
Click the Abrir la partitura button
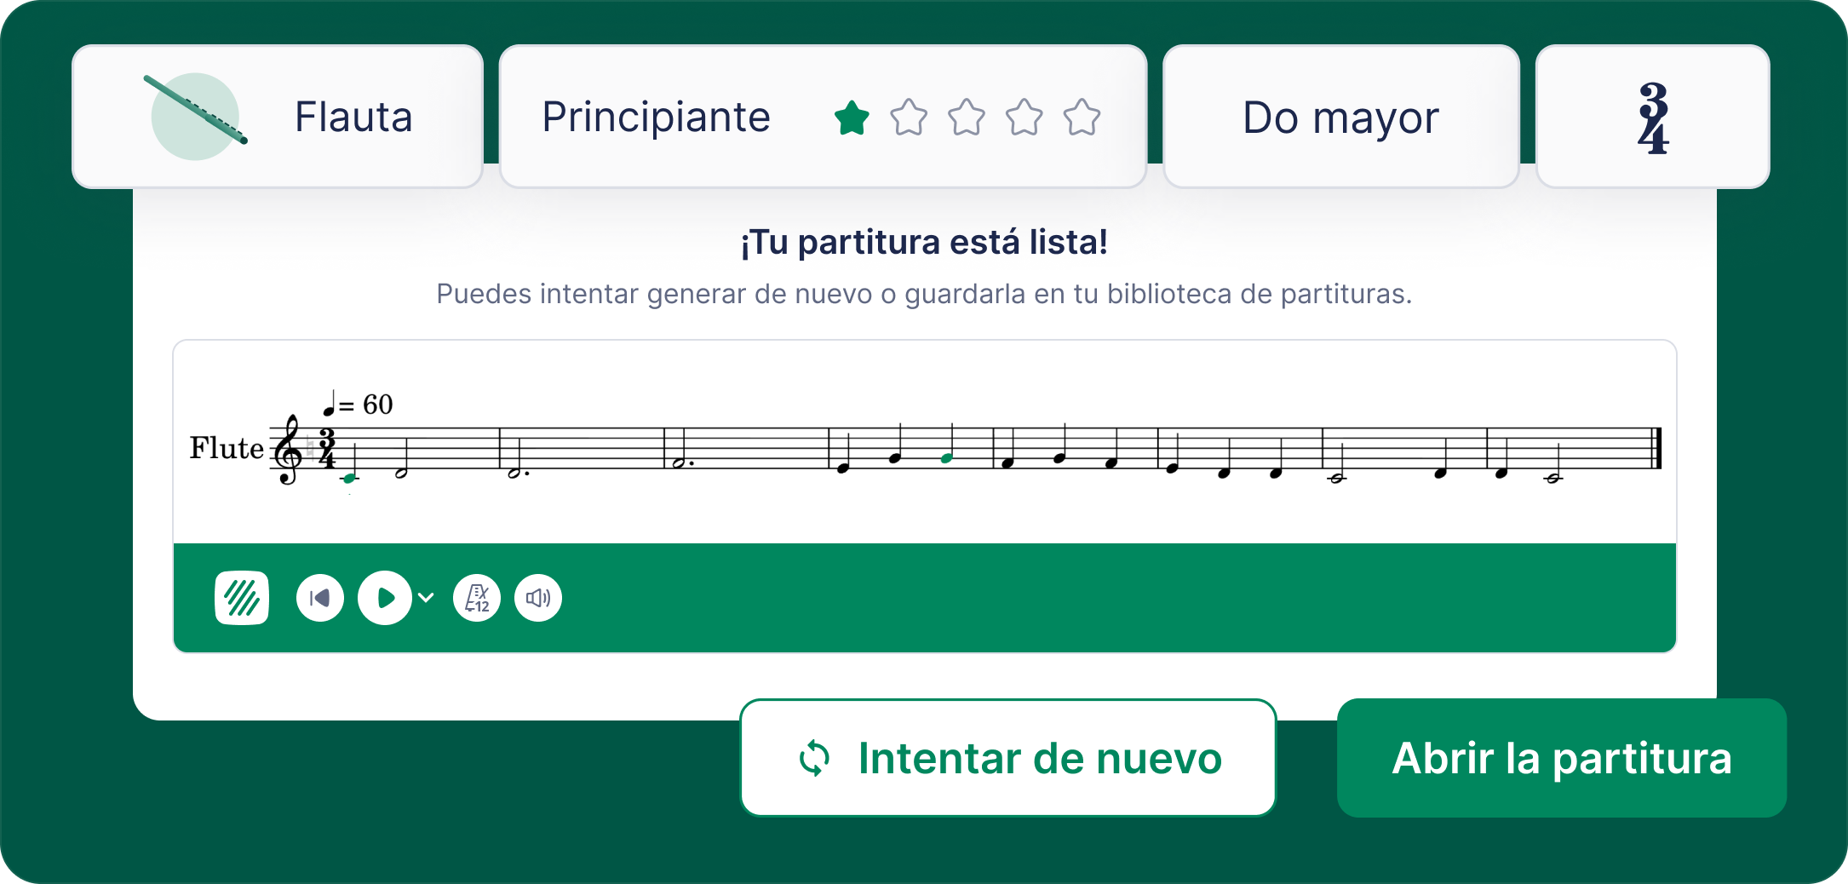1562,758
